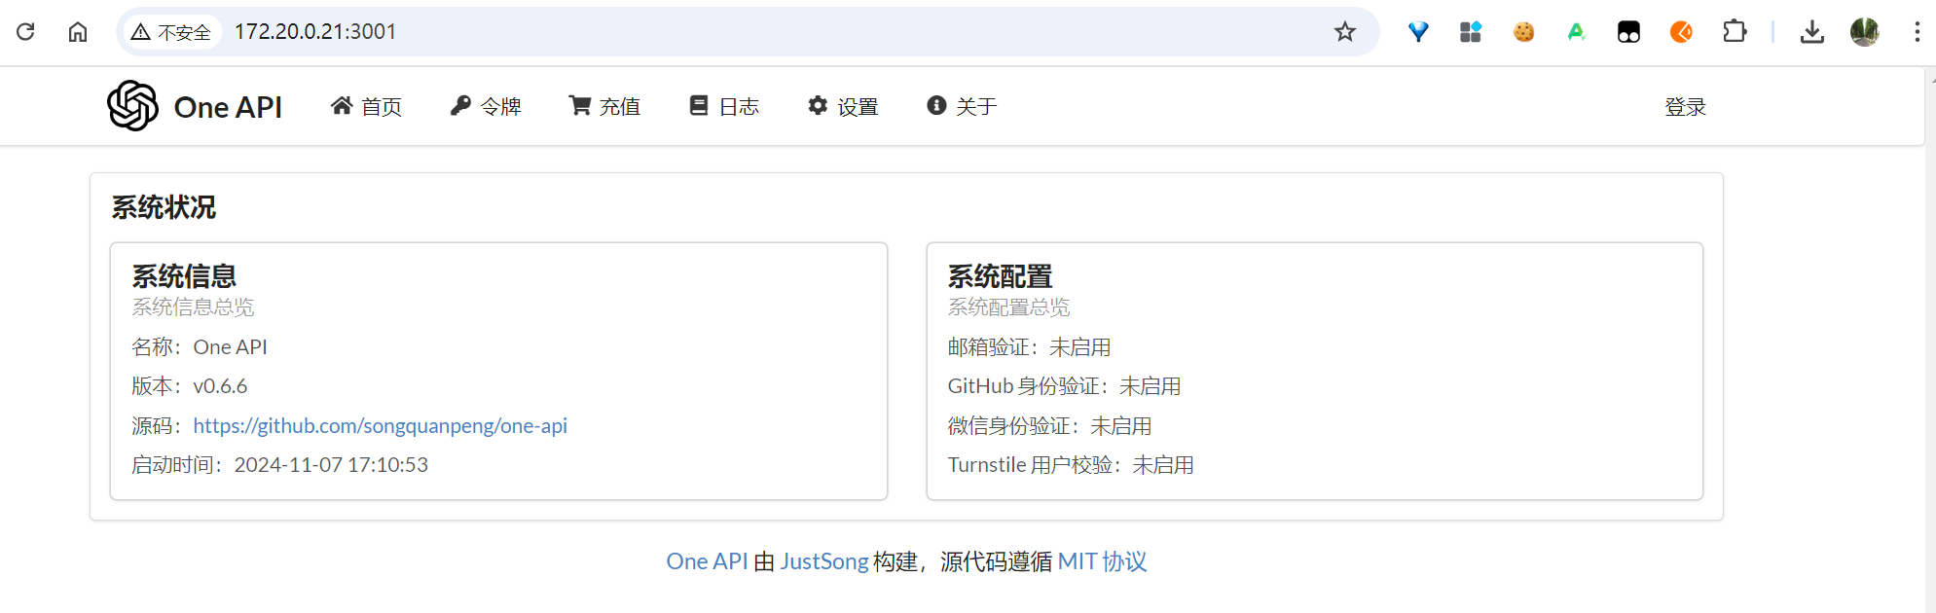The width and height of the screenshot is (1936, 613).
Task: Open the 关于 about menu
Action: [x=962, y=106]
